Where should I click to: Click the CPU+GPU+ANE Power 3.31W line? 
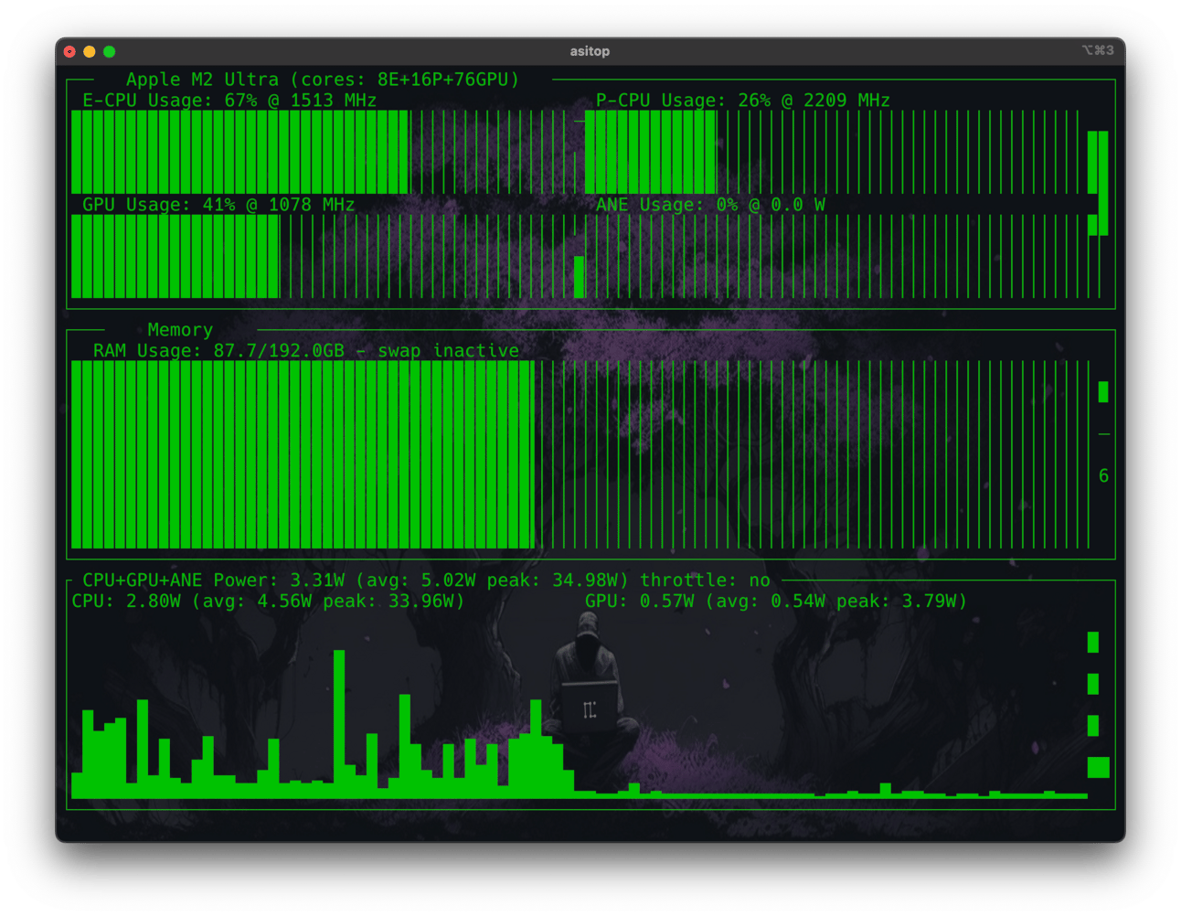[x=426, y=580]
